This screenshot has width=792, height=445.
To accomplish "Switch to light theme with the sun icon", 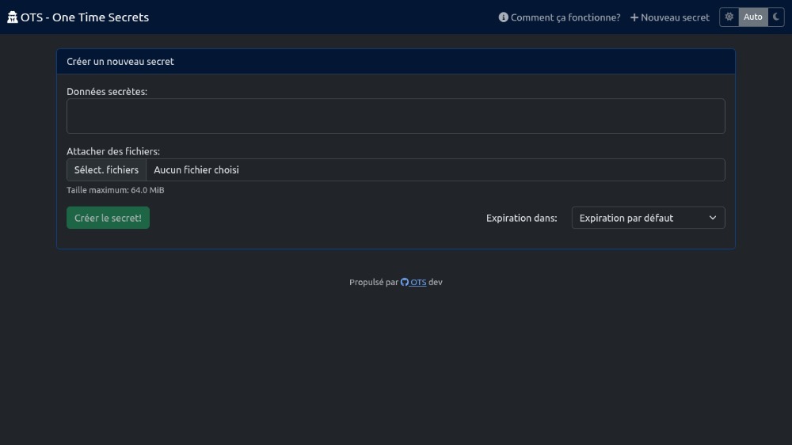I will pyautogui.click(x=729, y=17).
